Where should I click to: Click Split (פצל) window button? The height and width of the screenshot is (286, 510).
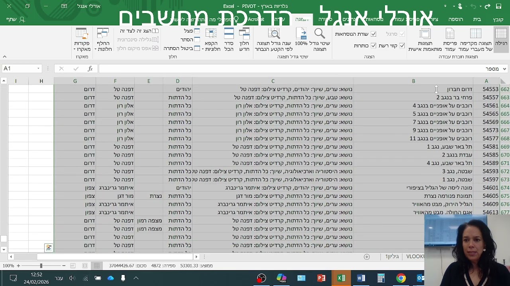pyautogui.click(x=192, y=31)
